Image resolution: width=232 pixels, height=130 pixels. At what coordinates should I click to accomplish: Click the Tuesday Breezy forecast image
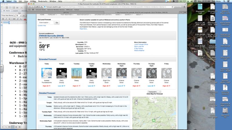click(77, 73)
